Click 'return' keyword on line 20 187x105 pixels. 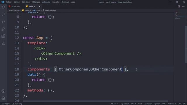pyautogui.click(x=39, y=80)
